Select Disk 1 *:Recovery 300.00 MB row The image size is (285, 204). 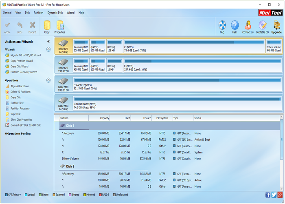(169, 133)
